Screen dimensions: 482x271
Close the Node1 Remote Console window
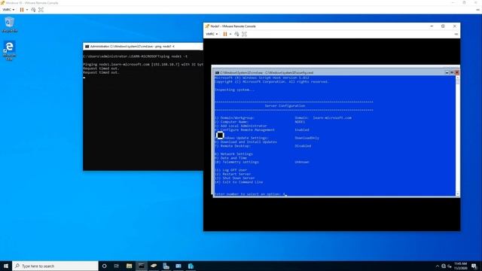[455, 26]
